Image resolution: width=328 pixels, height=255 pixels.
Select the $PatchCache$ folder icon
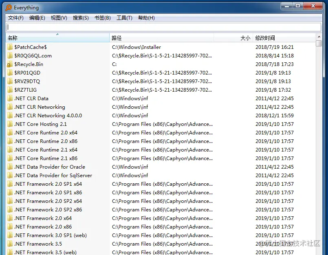click(x=10, y=47)
